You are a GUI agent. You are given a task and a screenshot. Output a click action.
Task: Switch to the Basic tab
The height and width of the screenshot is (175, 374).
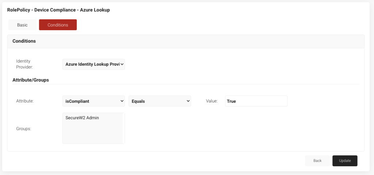click(x=22, y=25)
